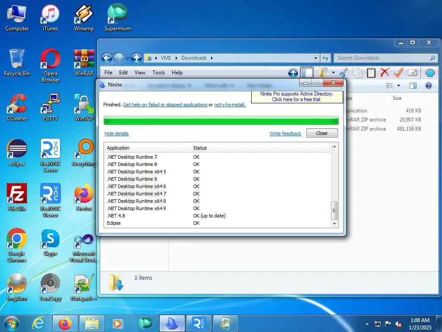Open the File menu in Explorer
442x332 pixels.
pos(108,73)
